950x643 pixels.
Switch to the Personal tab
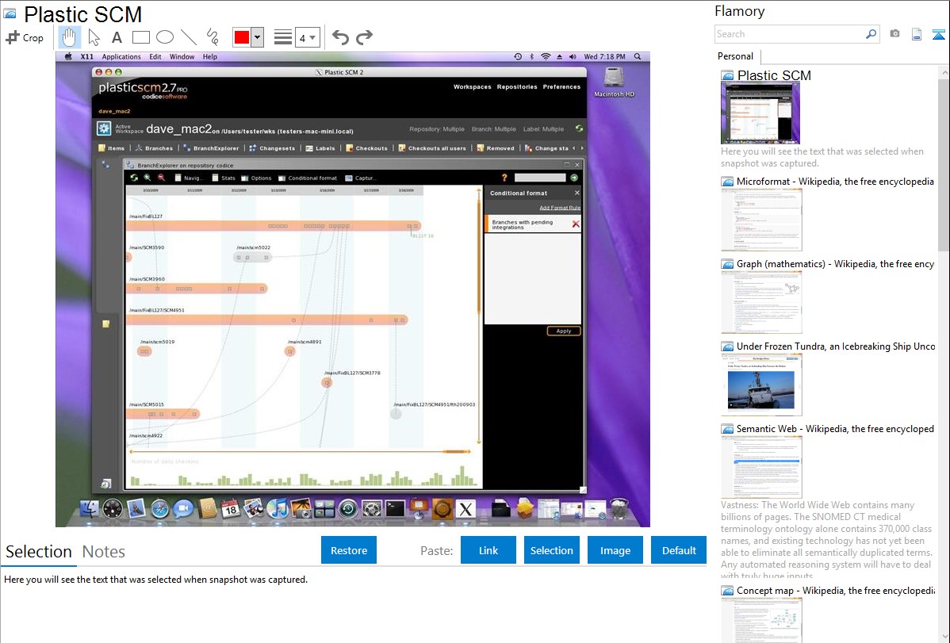736,56
